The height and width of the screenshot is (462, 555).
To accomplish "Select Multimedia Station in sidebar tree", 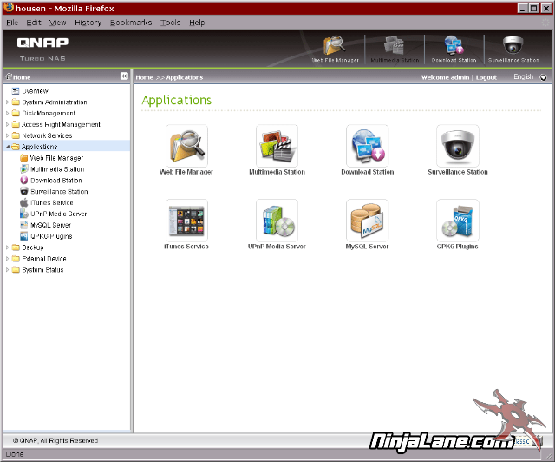I will tap(57, 169).
